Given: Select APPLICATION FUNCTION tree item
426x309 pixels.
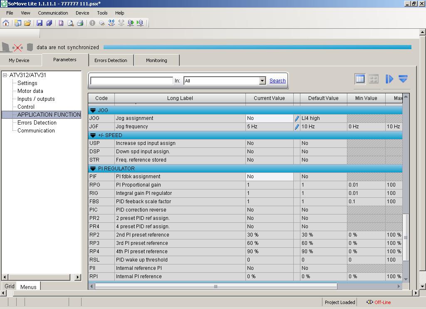Looking at the screenshot, I should pos(49,115).
